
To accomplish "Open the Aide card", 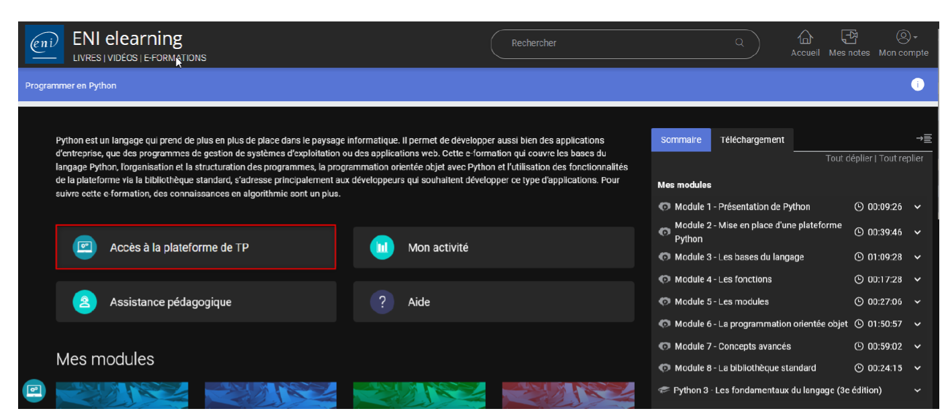I will point(493,302).
